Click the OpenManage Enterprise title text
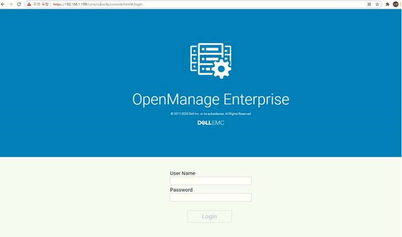402x237 pixels. (211, 99)
